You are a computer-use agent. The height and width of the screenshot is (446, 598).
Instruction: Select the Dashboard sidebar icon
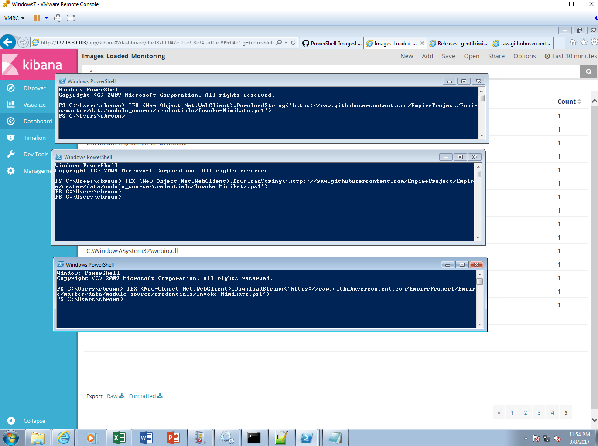pyautogui.click(x=11, y=121)
